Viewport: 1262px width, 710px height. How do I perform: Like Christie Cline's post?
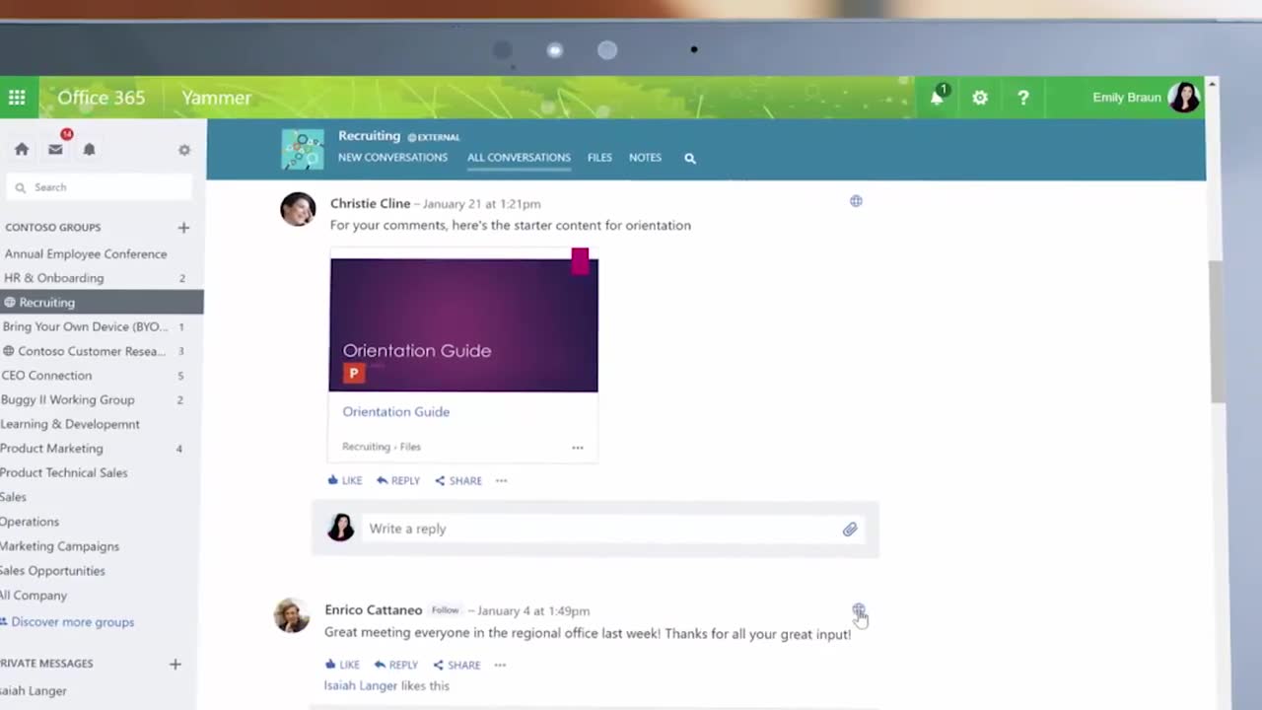pos(345,481)
